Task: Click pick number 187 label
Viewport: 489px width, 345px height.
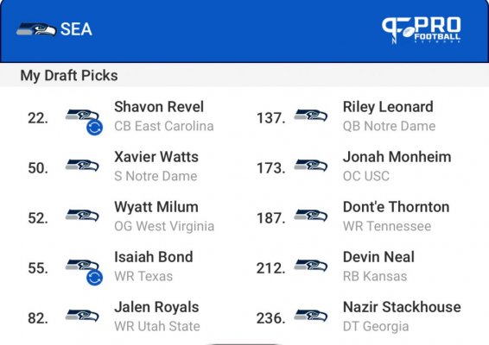Action: [270, 218]
